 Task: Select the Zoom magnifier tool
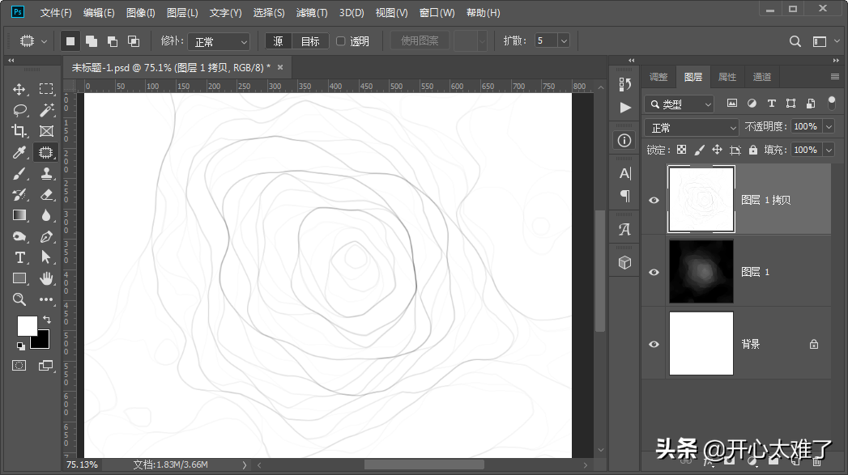coord(19,299)
